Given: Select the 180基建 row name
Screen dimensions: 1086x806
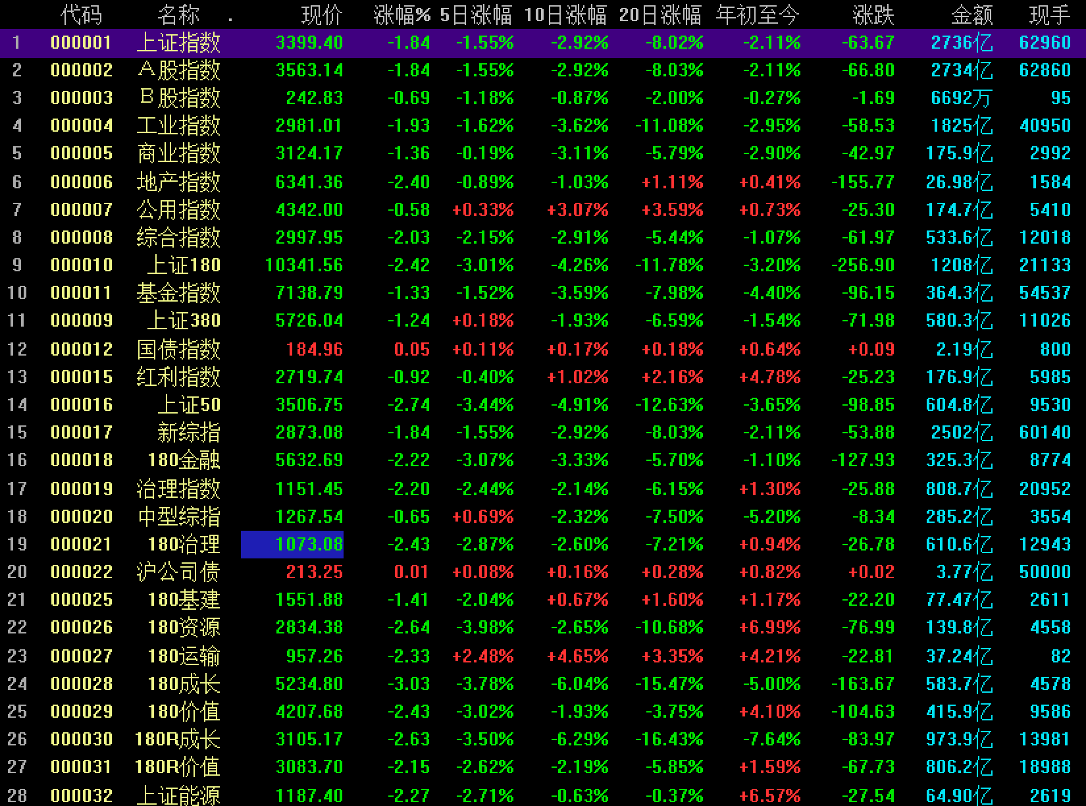Looking at the screenshot, I should [184, 600].
